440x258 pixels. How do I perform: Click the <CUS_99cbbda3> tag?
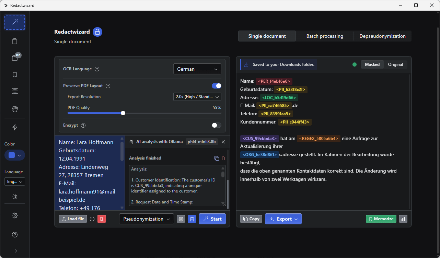[259, 139]
